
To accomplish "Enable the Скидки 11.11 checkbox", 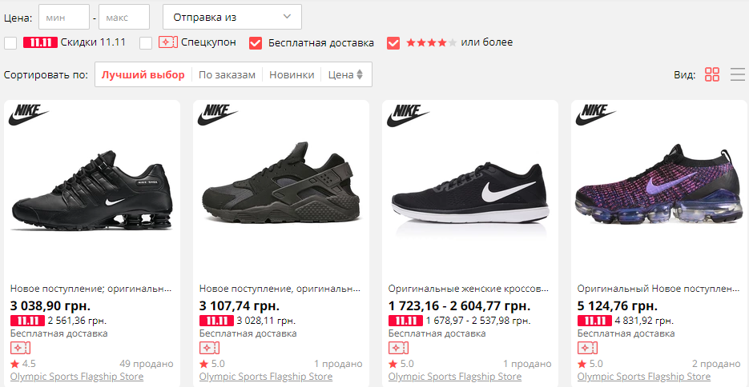I will coord(10,42).
